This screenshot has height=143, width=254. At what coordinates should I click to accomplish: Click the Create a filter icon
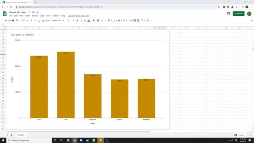tap(142, 21)
